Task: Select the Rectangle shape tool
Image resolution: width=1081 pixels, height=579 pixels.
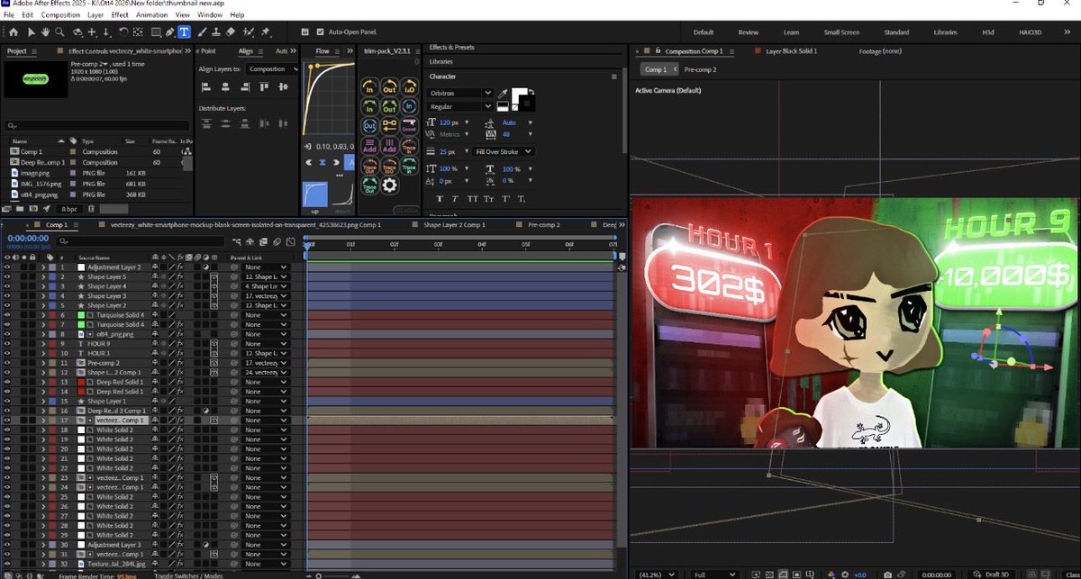Action: click(156, 32)
